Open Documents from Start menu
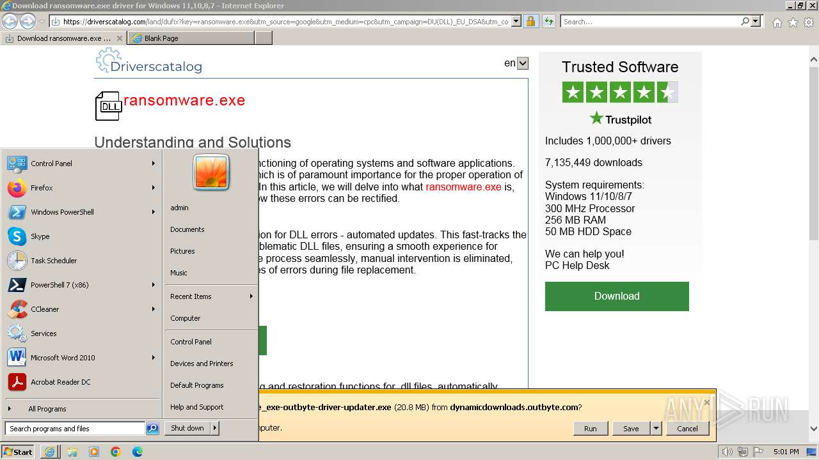The image size is (819, 460). [187, 229]
